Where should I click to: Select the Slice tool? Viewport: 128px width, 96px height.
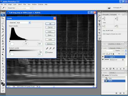pyautogui.click(x=3, y=32)
